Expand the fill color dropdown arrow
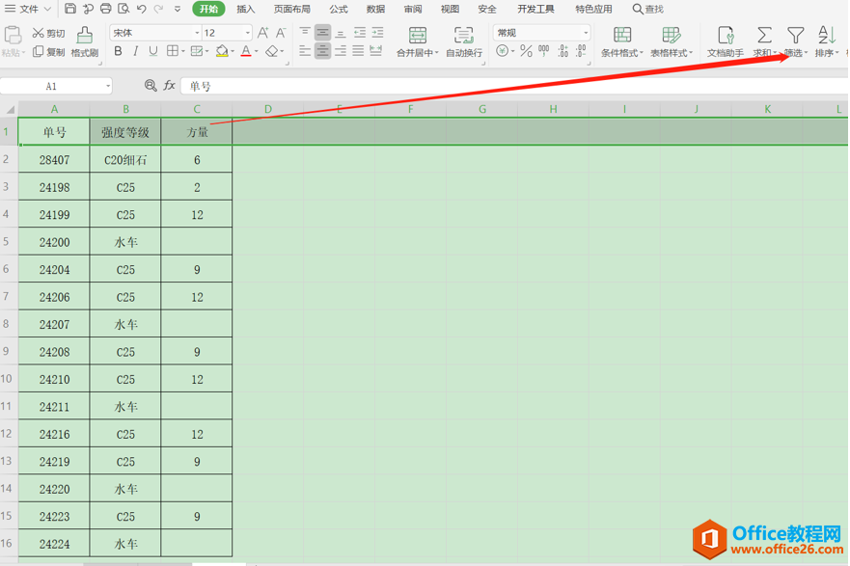The image size is (850, 566). (x=233, y=52)
